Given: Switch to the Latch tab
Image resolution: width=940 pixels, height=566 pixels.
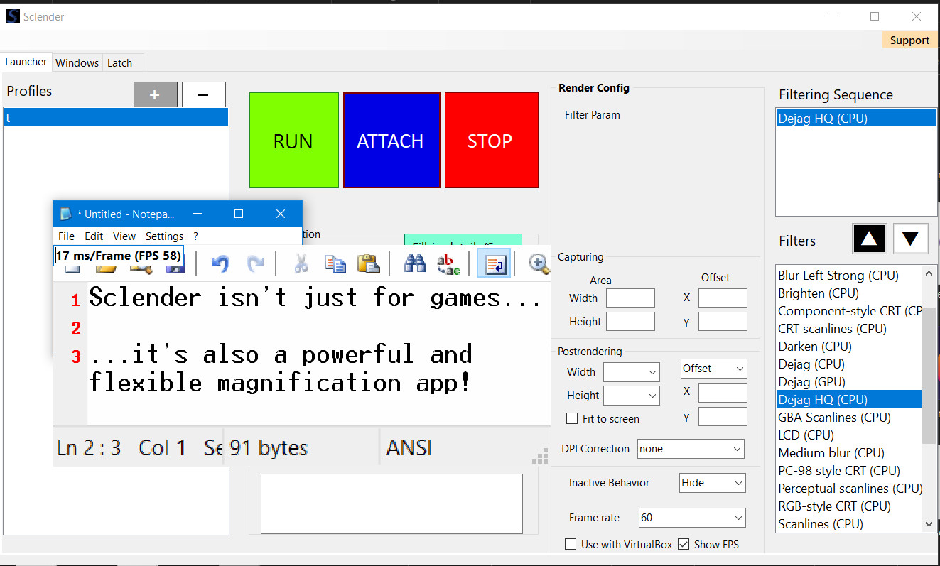Looking at the screenshot, I should 119,62.
